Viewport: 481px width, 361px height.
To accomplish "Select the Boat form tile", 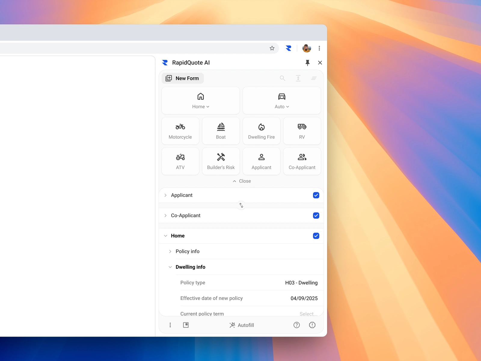I will tap(221, 131).
